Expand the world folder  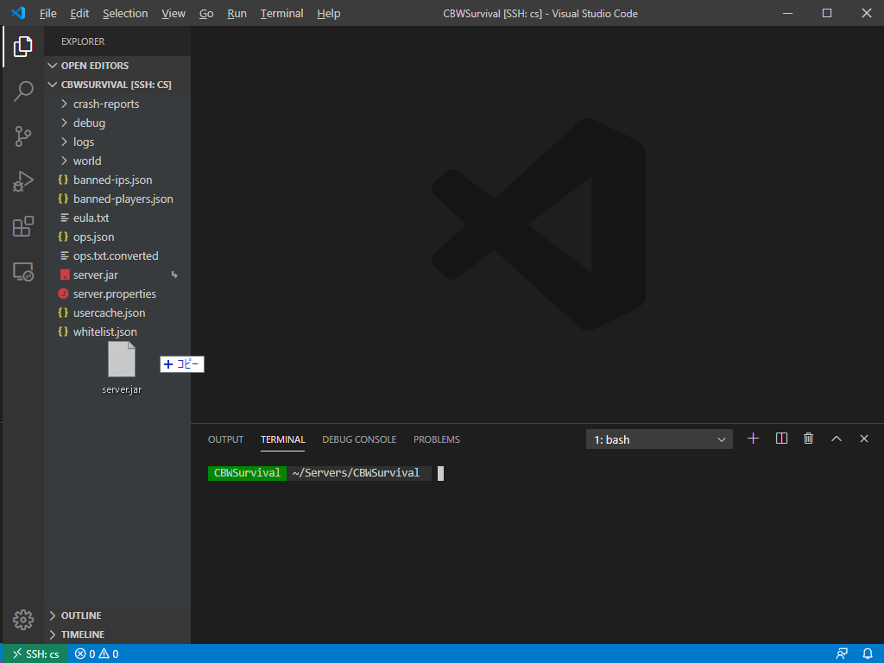tap(86, 161)
